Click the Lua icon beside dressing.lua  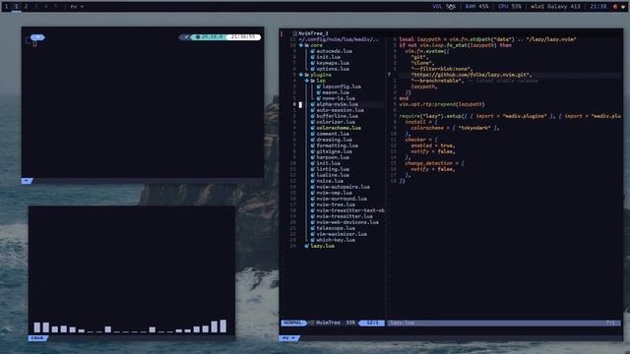click(x=313, y=140)
